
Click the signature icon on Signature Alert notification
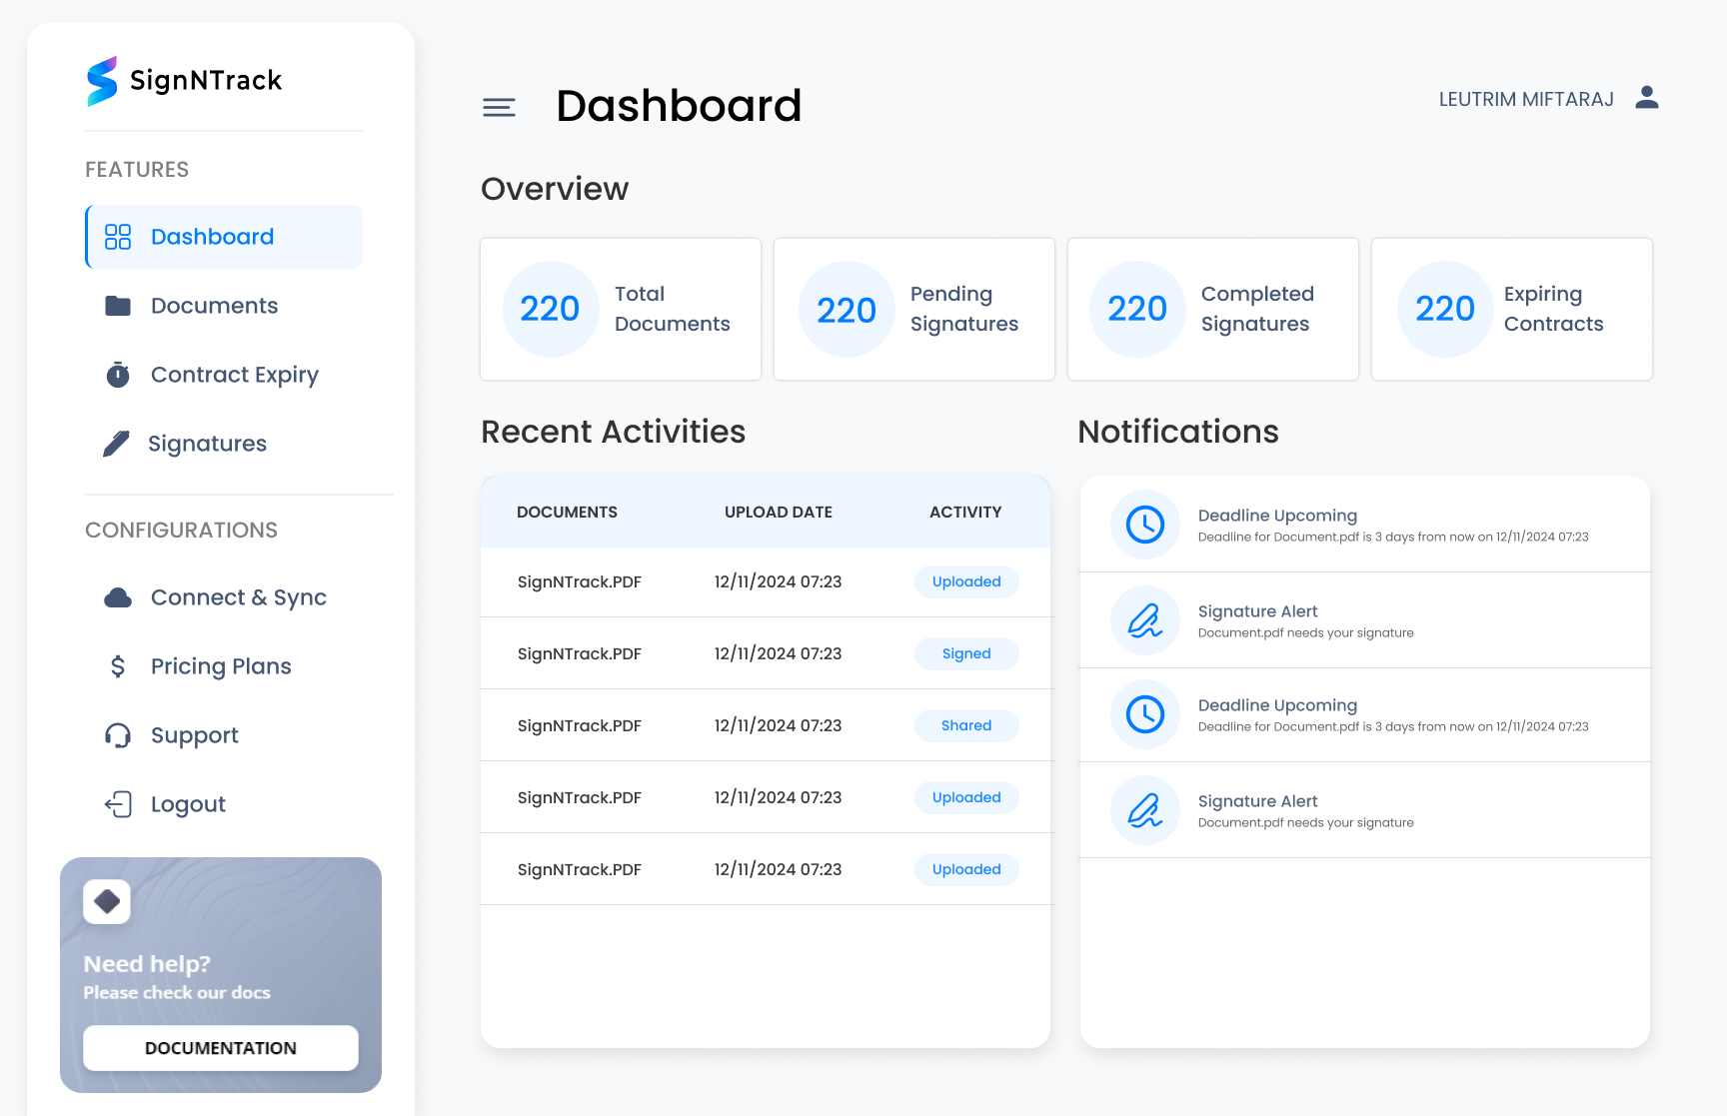point(1143,619)
